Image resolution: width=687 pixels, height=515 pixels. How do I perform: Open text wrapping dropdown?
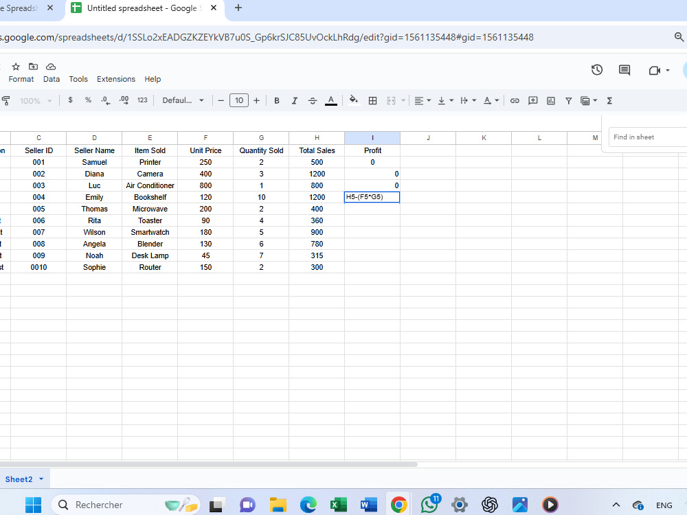pyautogui.click(x=469, y=101)
